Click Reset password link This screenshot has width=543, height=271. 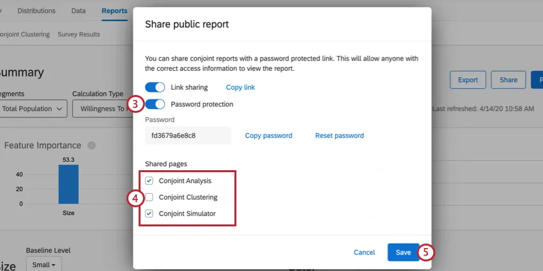pyautogui.click(x=339, y=136)
